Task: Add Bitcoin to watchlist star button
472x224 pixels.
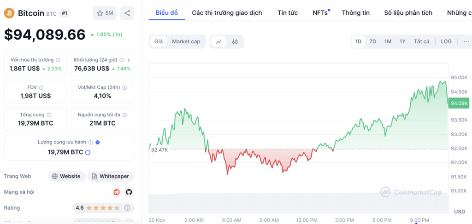Action: tap(105, 13)
